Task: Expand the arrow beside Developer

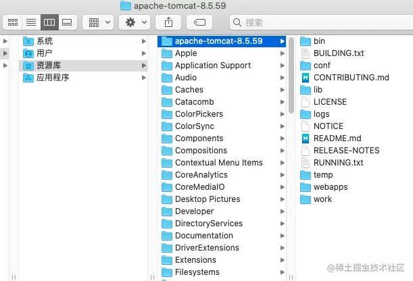Action: pyautogui.click(x=283, y=211)
